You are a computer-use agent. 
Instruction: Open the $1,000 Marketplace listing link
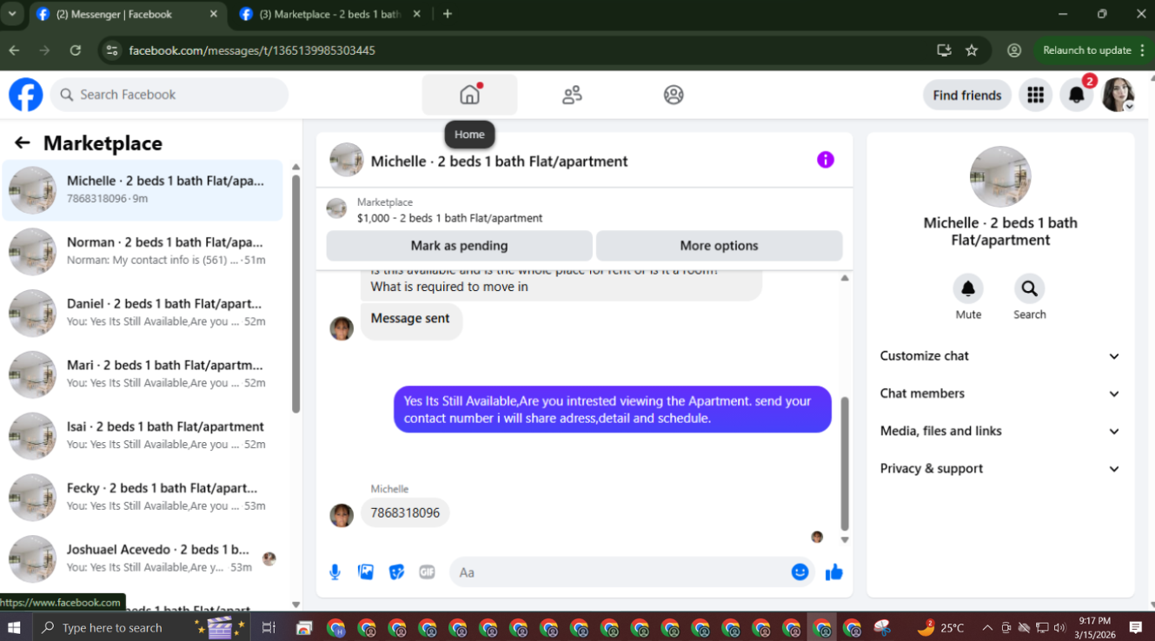pos(449,218)
